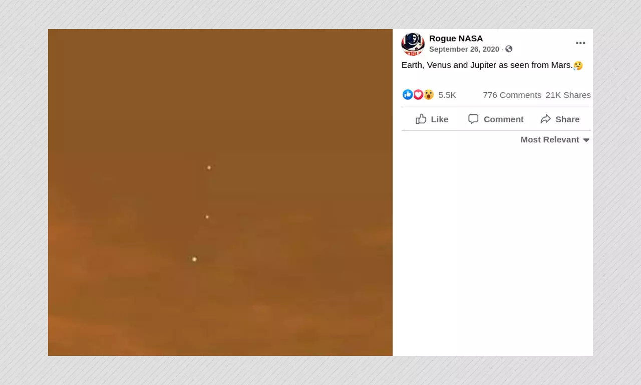Click the Share button label

pos(567,119)
